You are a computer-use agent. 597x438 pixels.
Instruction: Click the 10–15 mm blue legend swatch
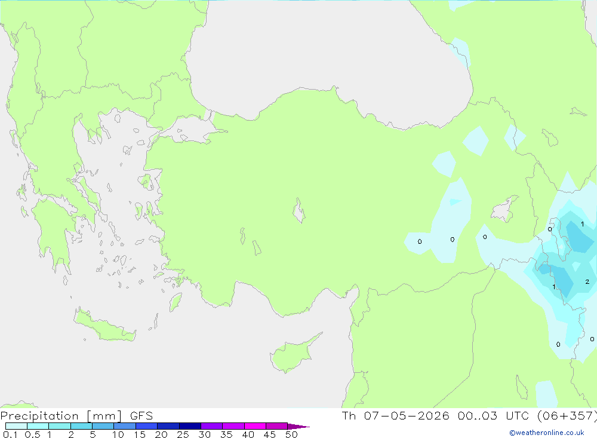pos(125,426)
